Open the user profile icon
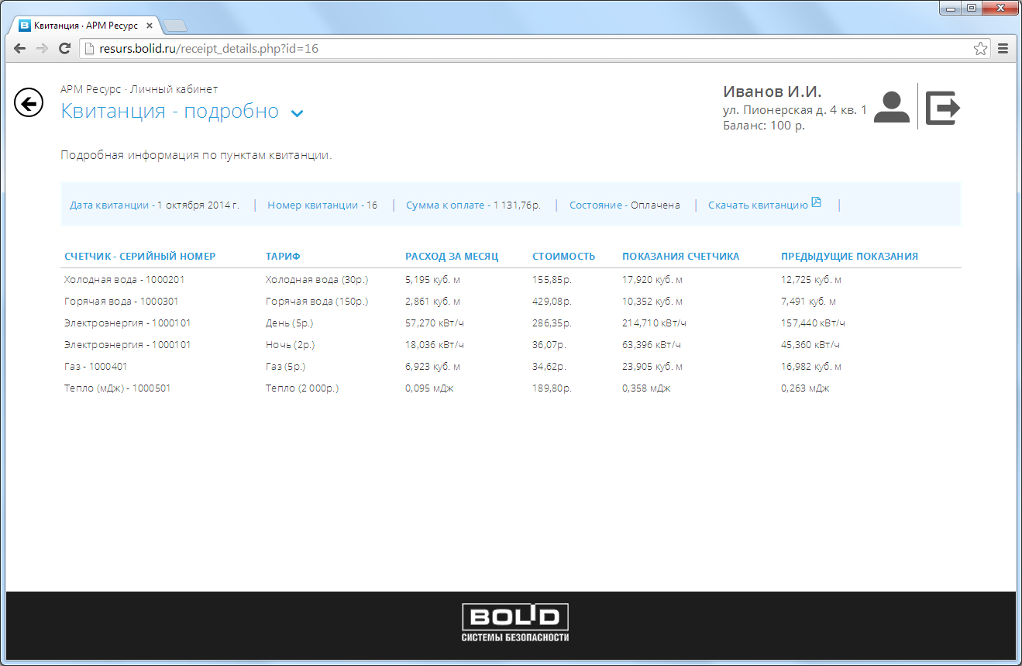Viewport: 1022px width, 666px height. tap(891, 107)
